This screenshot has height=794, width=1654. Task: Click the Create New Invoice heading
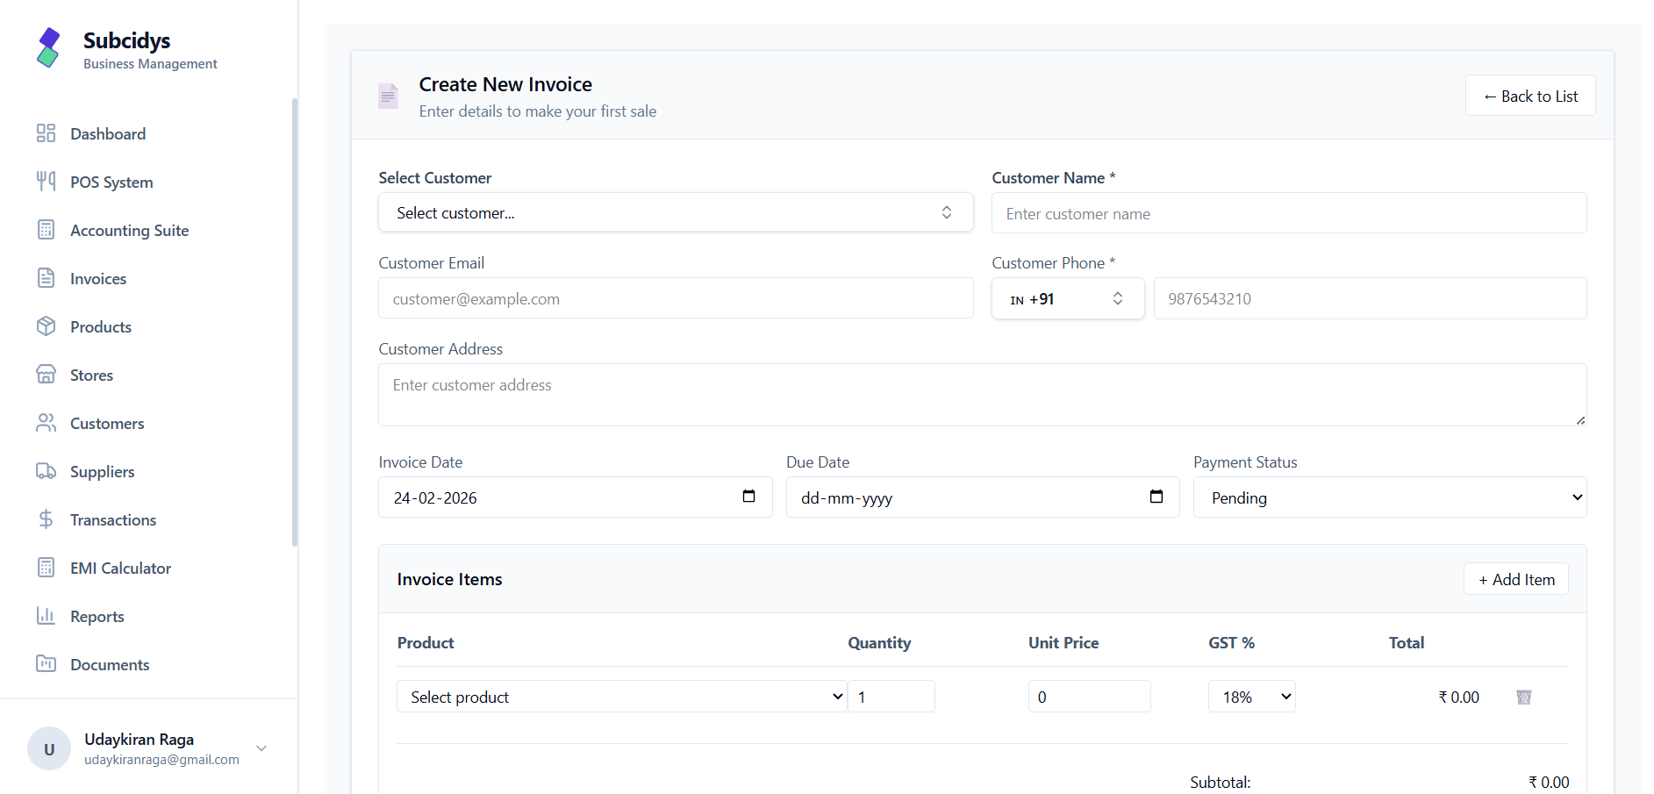[505, 84]
